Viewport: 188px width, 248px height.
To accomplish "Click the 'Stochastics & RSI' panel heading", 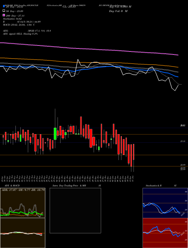I will point(161,186).
